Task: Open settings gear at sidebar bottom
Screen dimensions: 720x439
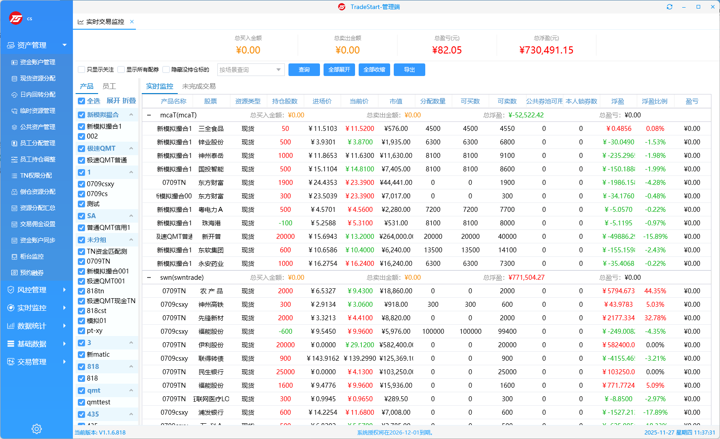Action: point(36,429)
